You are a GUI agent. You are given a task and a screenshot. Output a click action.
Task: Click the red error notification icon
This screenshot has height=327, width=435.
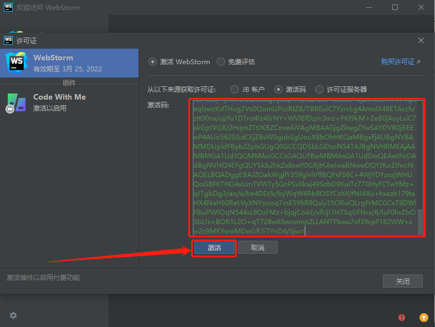pos(401,317)
